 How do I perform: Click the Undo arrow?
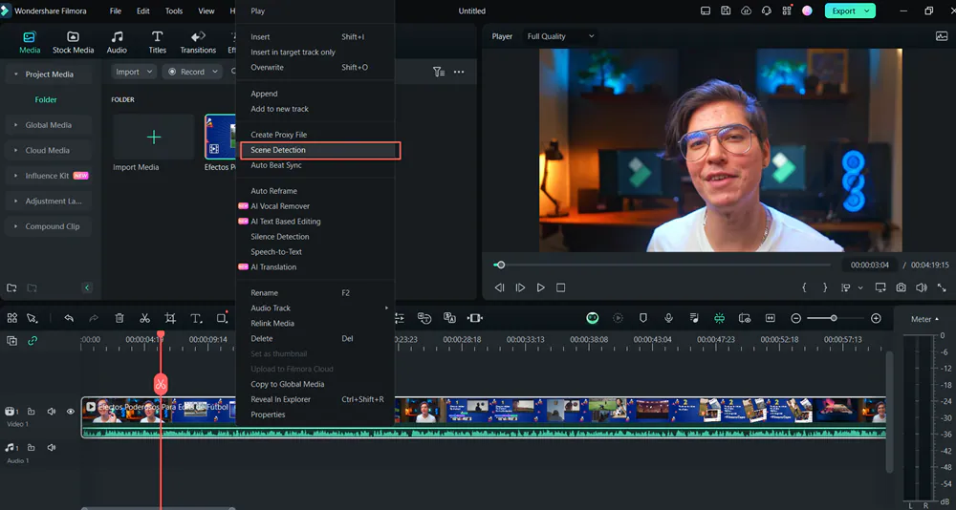[x=69, y=318]
